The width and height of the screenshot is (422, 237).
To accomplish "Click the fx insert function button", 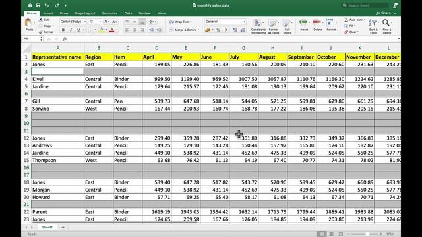I will tap(65, 39).
